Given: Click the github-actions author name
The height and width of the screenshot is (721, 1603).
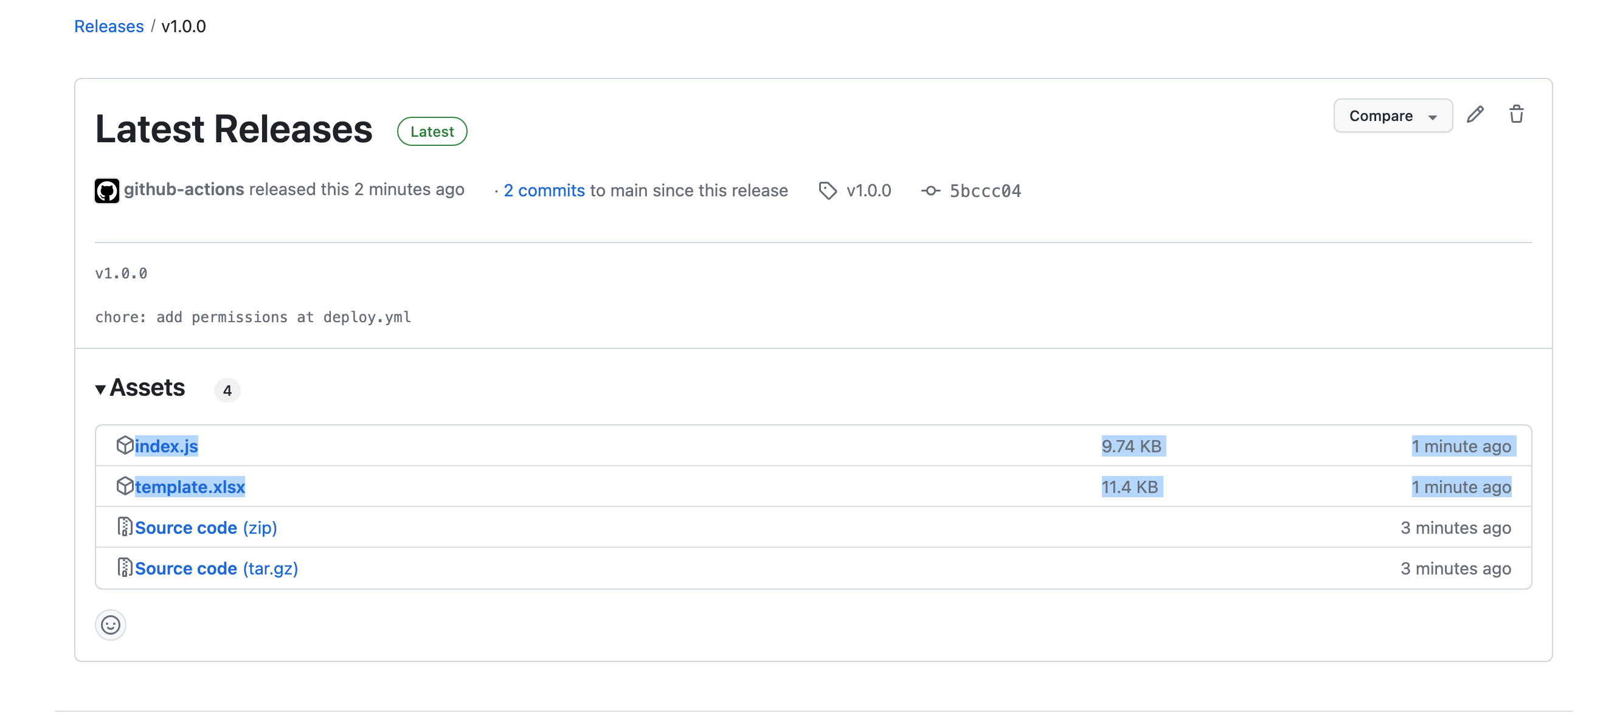Looking at the screenshot, I should [184, 189].
